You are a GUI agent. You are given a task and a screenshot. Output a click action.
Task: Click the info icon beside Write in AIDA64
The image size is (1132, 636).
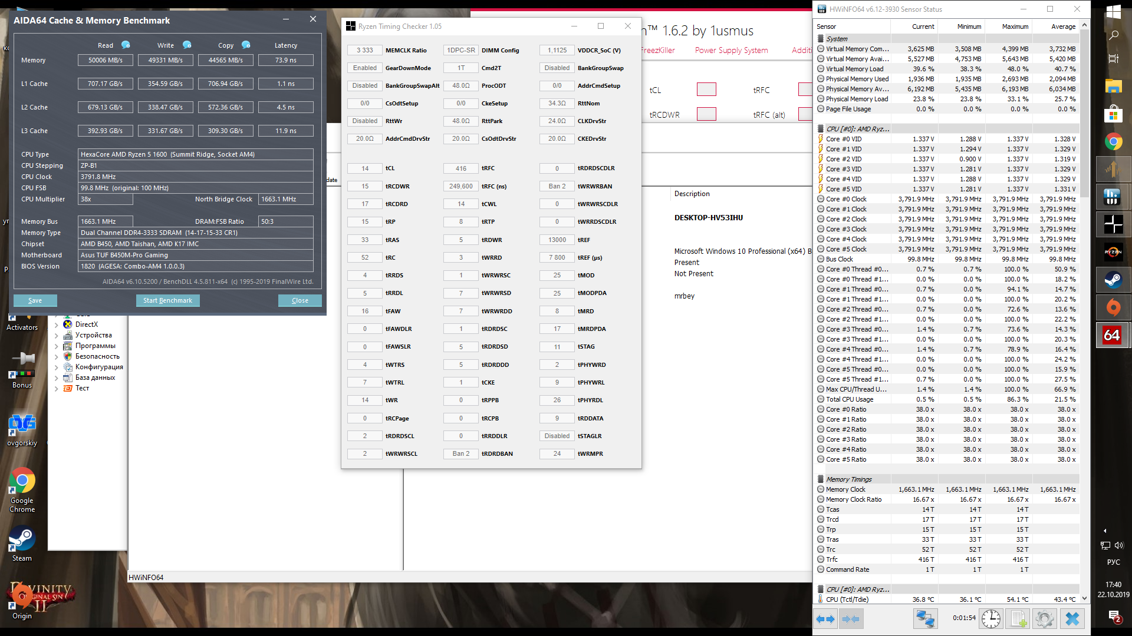187,45
